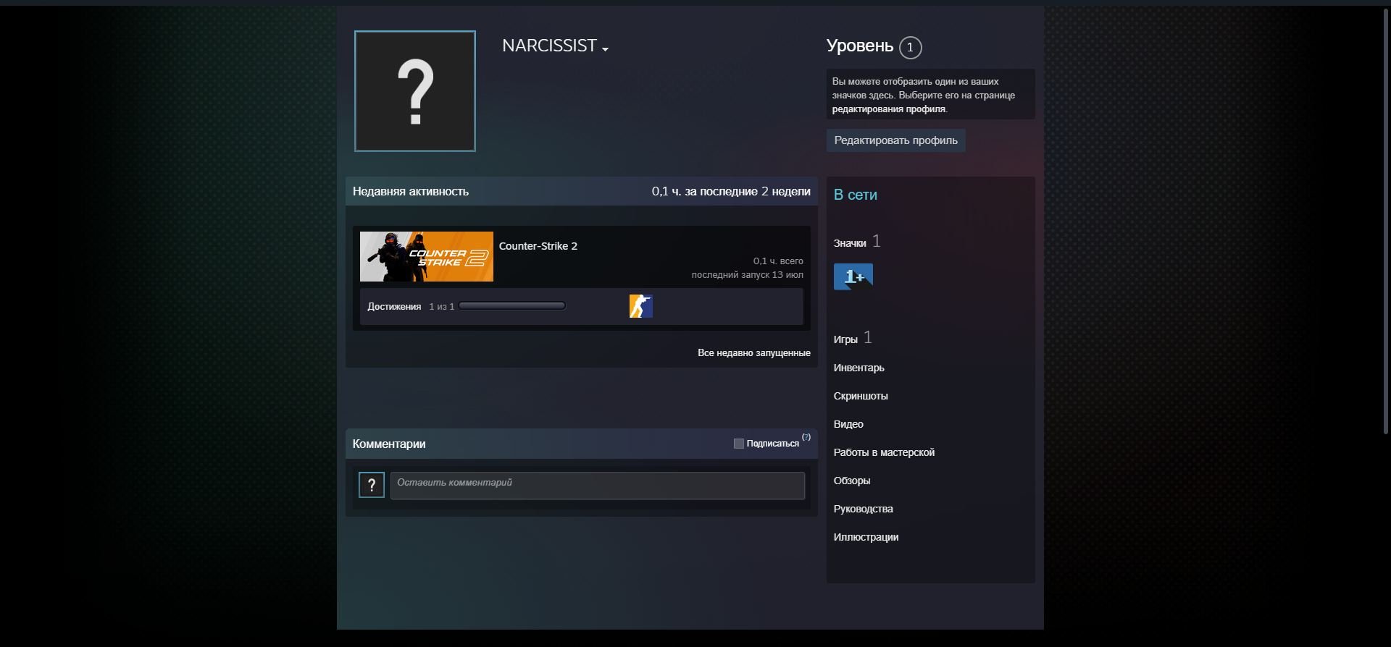
Task: Click the В сети status text
Action: pos(856,195)
